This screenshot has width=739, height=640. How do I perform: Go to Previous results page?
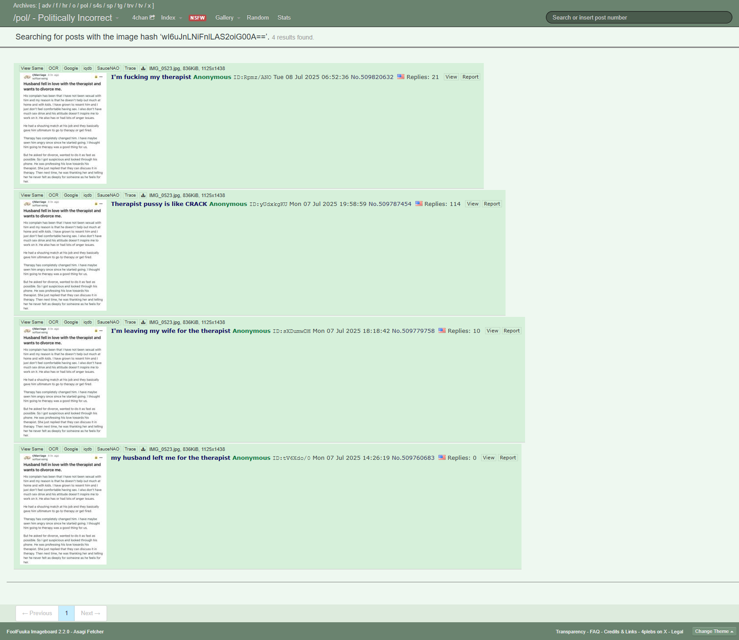(37, 613)
